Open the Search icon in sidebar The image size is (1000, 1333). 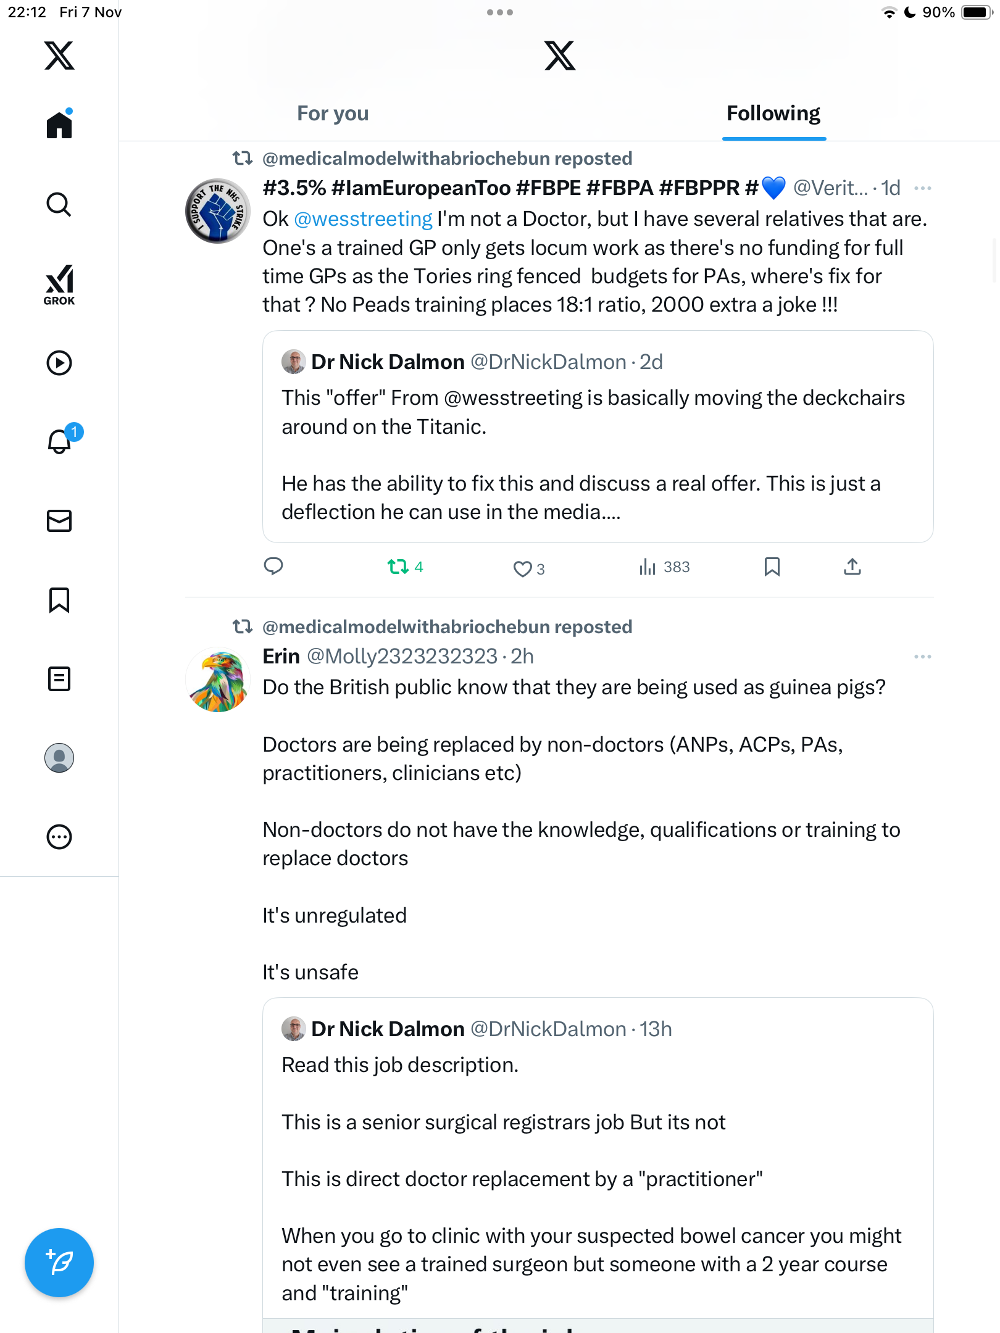pyautogui.click(x=59, y=204)
